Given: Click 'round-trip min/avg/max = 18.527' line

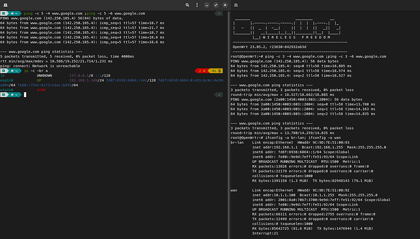Looking at the screenshot, I should 282,95.
